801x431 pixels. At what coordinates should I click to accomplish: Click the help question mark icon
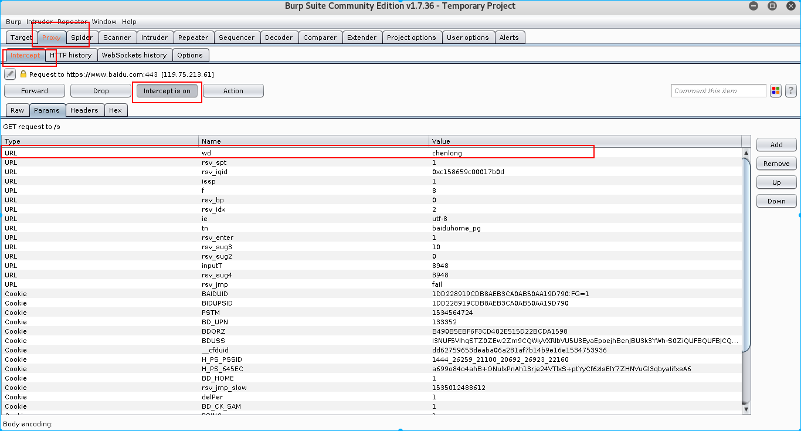(791, 90)
